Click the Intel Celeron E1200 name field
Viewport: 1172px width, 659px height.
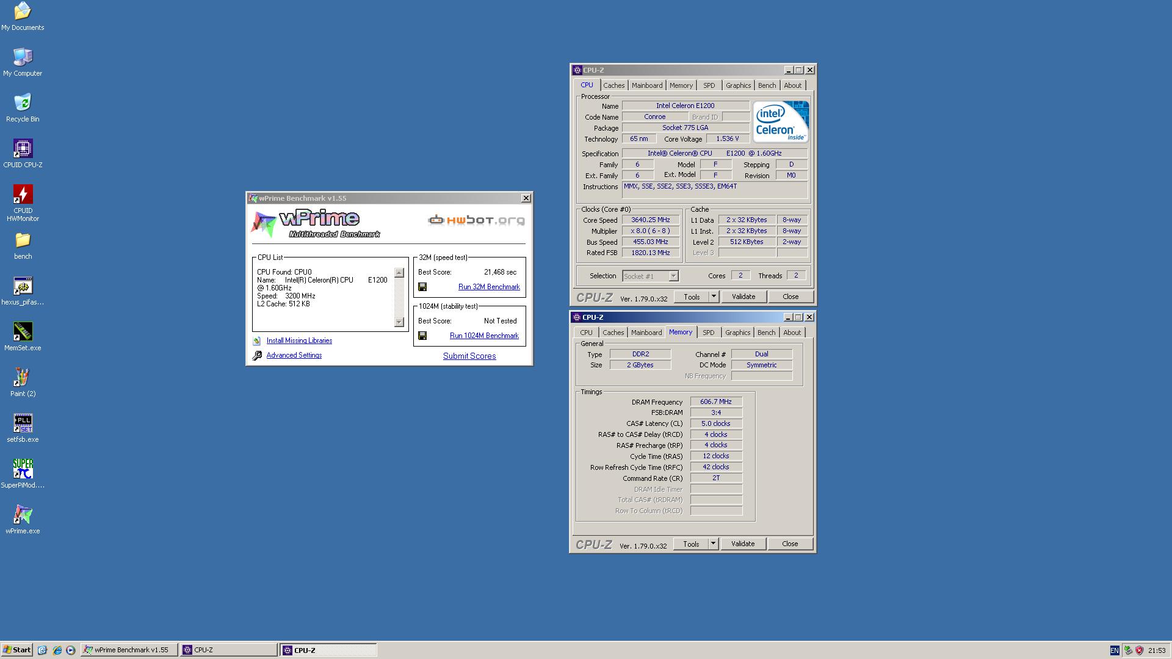(685, 106)
